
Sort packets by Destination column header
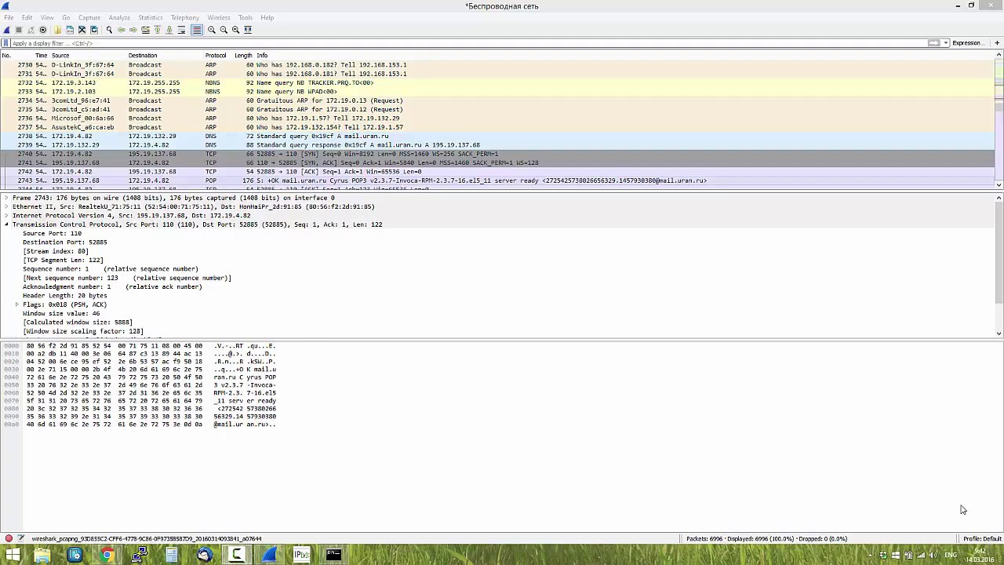click(165, 56)
